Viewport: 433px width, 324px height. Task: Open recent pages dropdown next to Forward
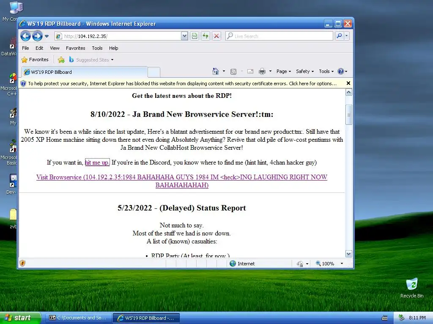pos(47,36)
